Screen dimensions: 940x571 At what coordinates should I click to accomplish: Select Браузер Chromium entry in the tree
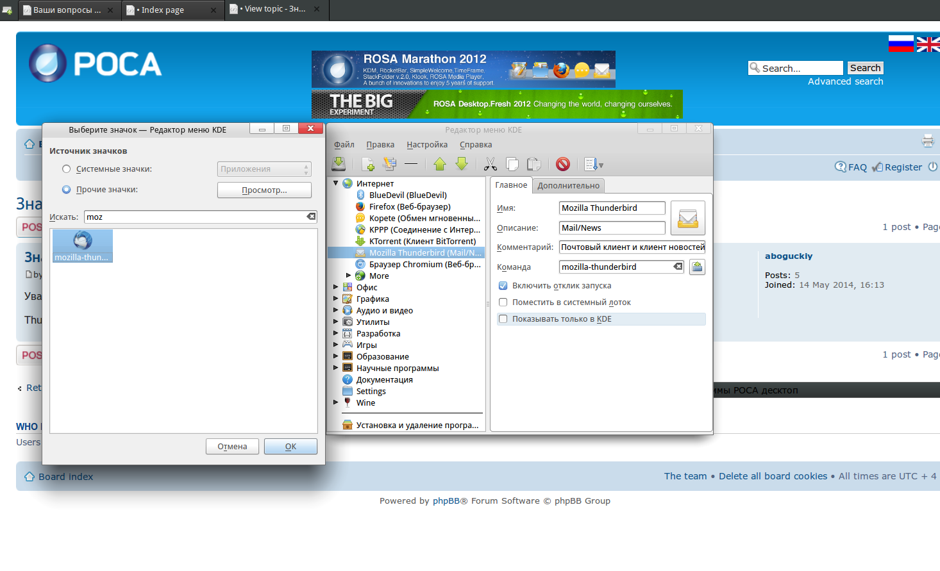point(417,264)
